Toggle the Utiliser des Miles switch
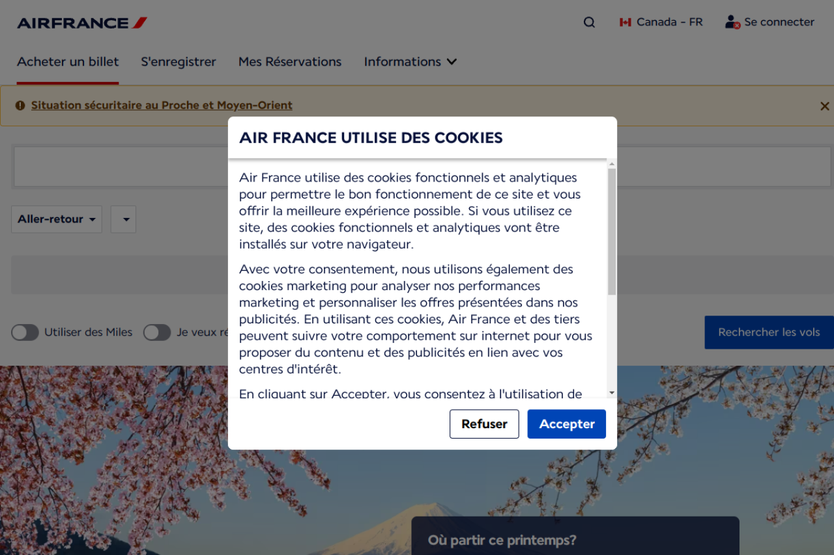This screenshot has height=555, width=834. (x=25, y=332)
